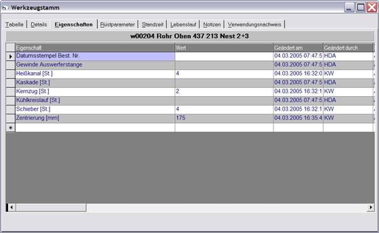Viewport: 379px width, 233px height.
Task: Click the scrollbar right arrow
Action: coord(371,207)
